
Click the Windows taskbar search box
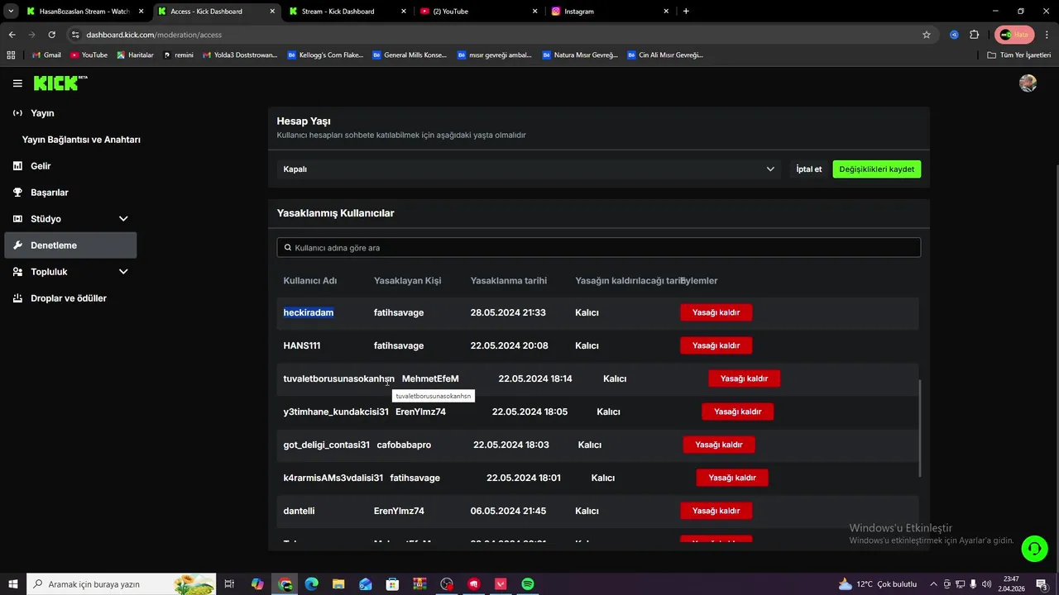[122, 584]
